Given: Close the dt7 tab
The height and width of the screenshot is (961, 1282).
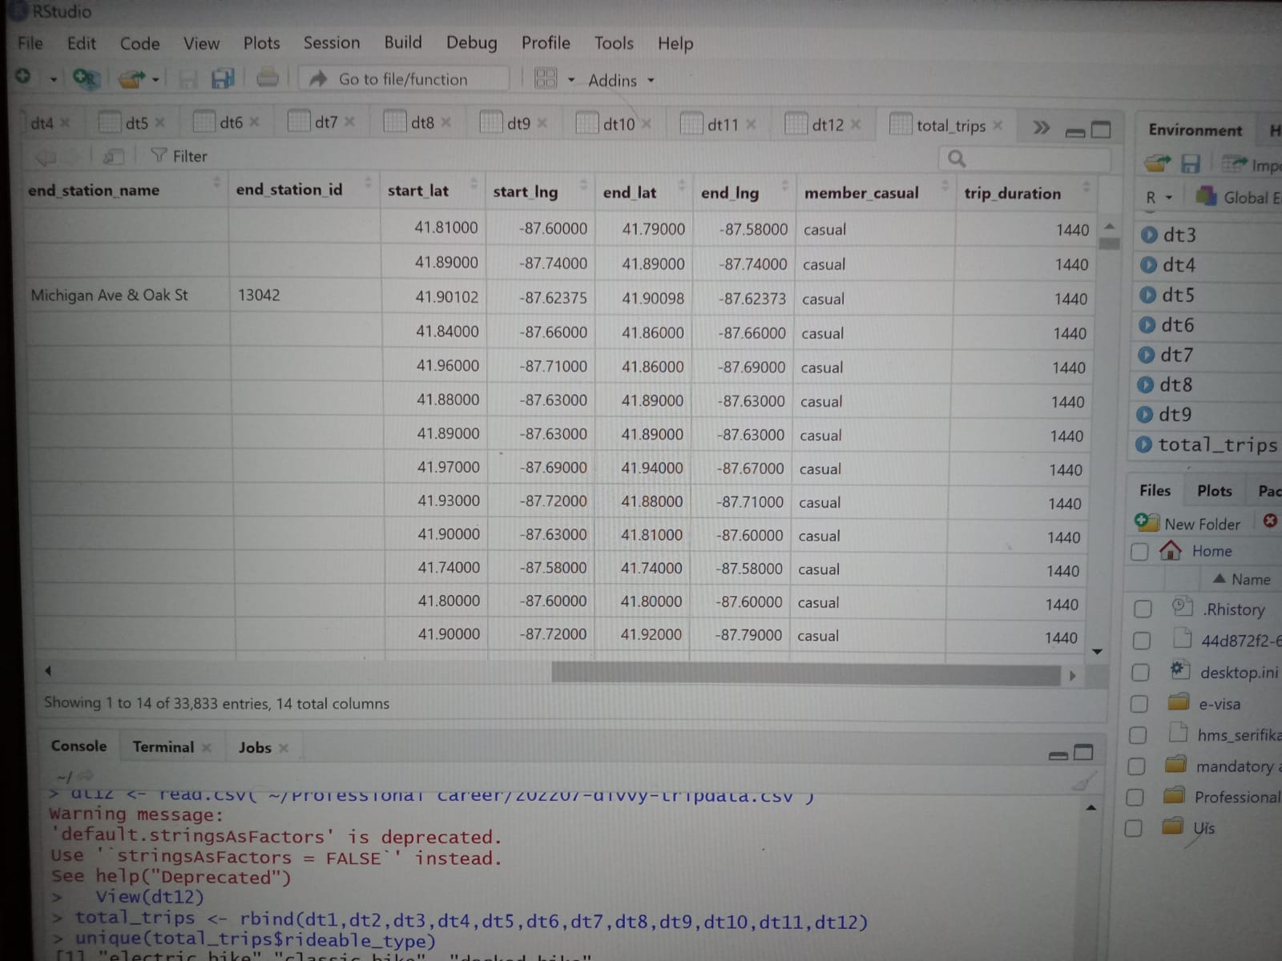Looking at the screenshot, I should tap(349, 122).
